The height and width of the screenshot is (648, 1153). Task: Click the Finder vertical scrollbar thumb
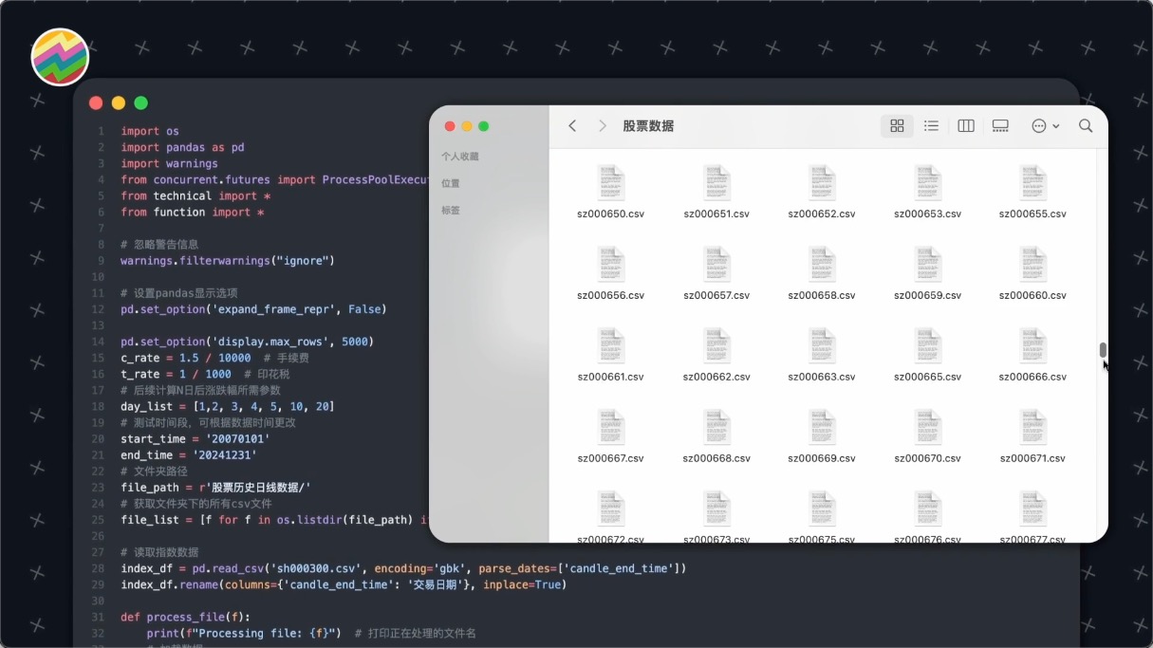1103,350
